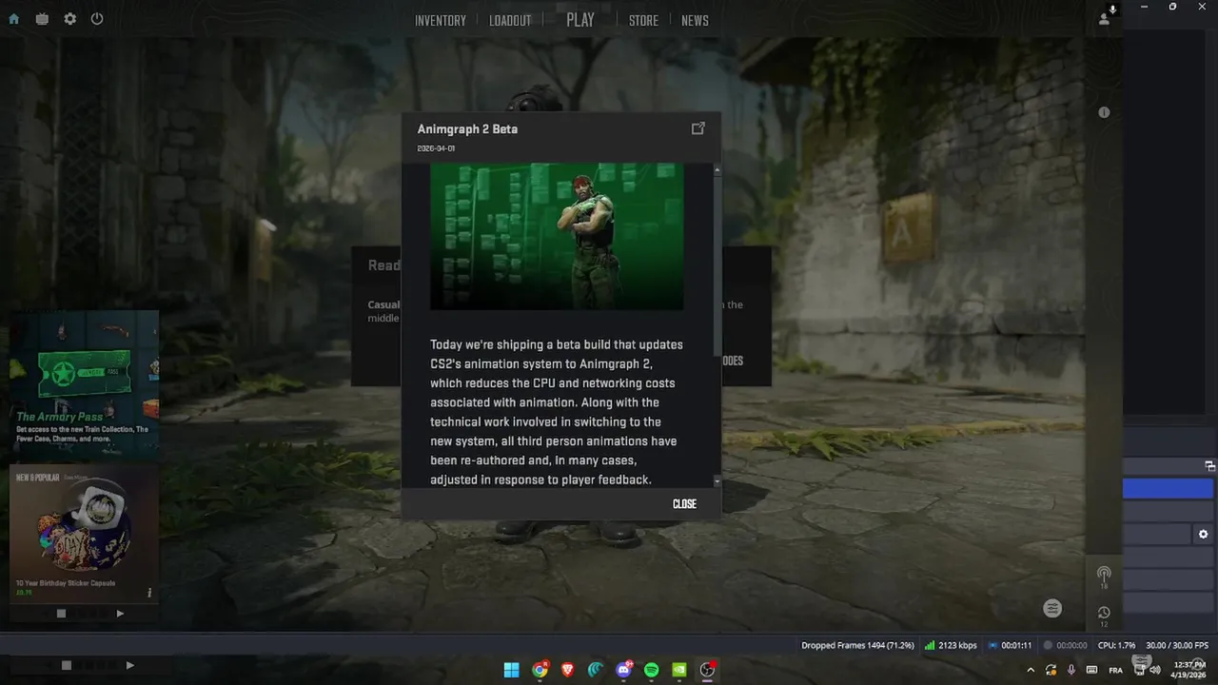Click the scroll down arrow in news dialog
Screen dimensions: 1218x685
[x=717, y=482]
